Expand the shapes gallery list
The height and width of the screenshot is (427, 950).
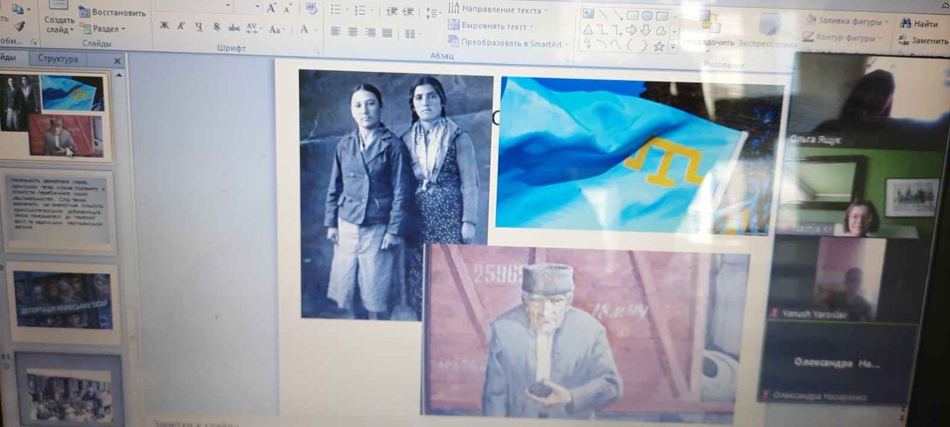tap(673, 46)
